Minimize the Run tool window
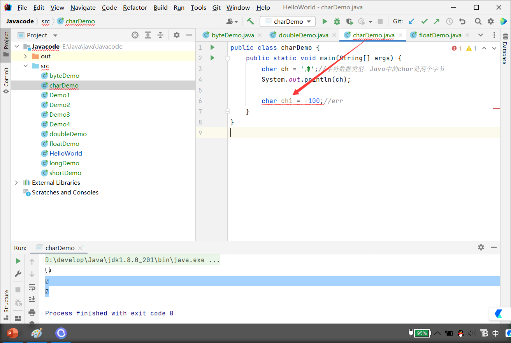Screen dimensions: 511x343 tap(494, 247)
